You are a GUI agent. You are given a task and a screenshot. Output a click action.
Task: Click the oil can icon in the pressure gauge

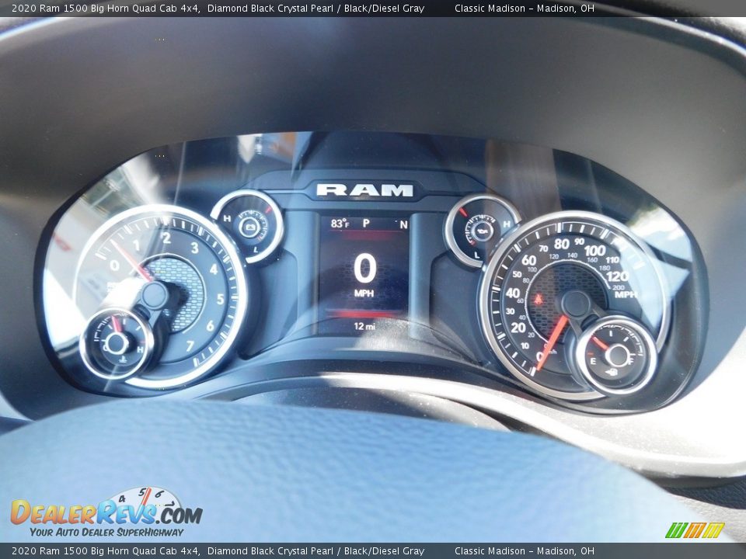click(482, 230)
